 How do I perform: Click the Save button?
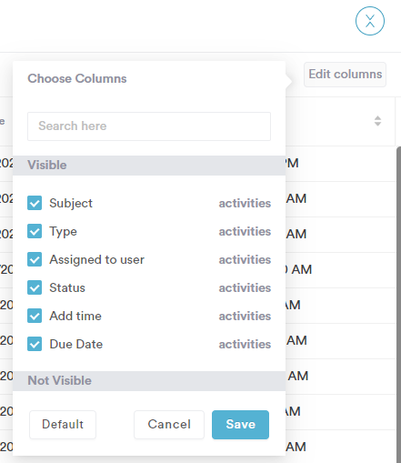coord(240,425)
